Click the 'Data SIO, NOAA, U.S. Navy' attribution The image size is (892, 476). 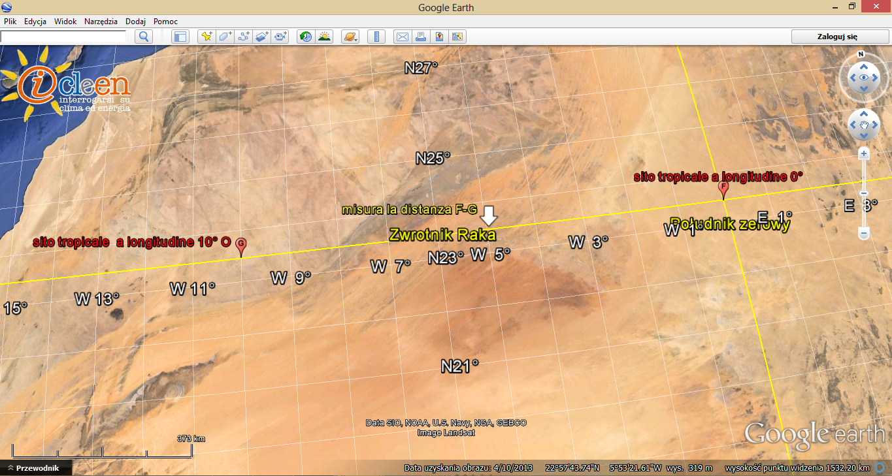pos(446,423)
